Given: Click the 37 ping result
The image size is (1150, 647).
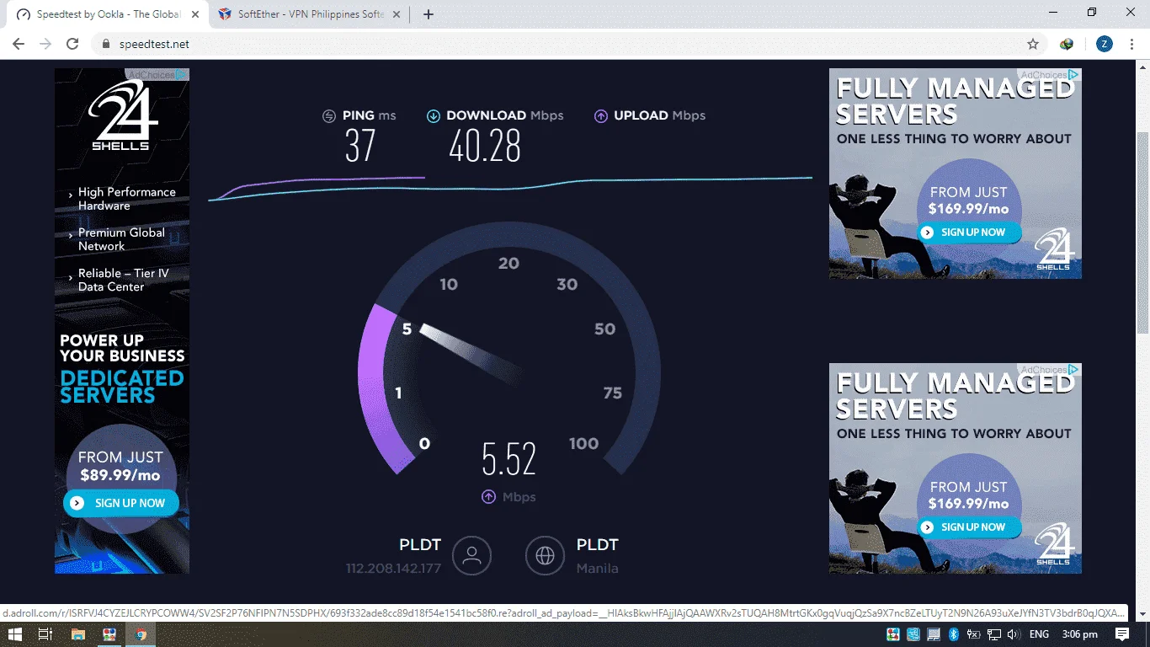Looking at the screenshot, I should click(x=359, y=147).
